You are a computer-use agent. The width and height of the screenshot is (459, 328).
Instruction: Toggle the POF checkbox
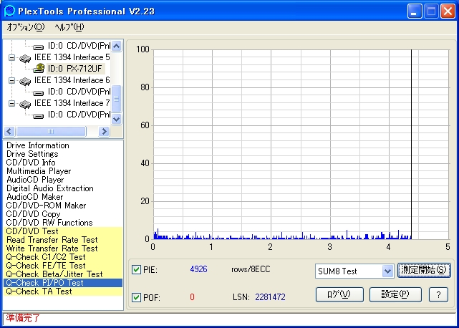(x=136, y=297)
